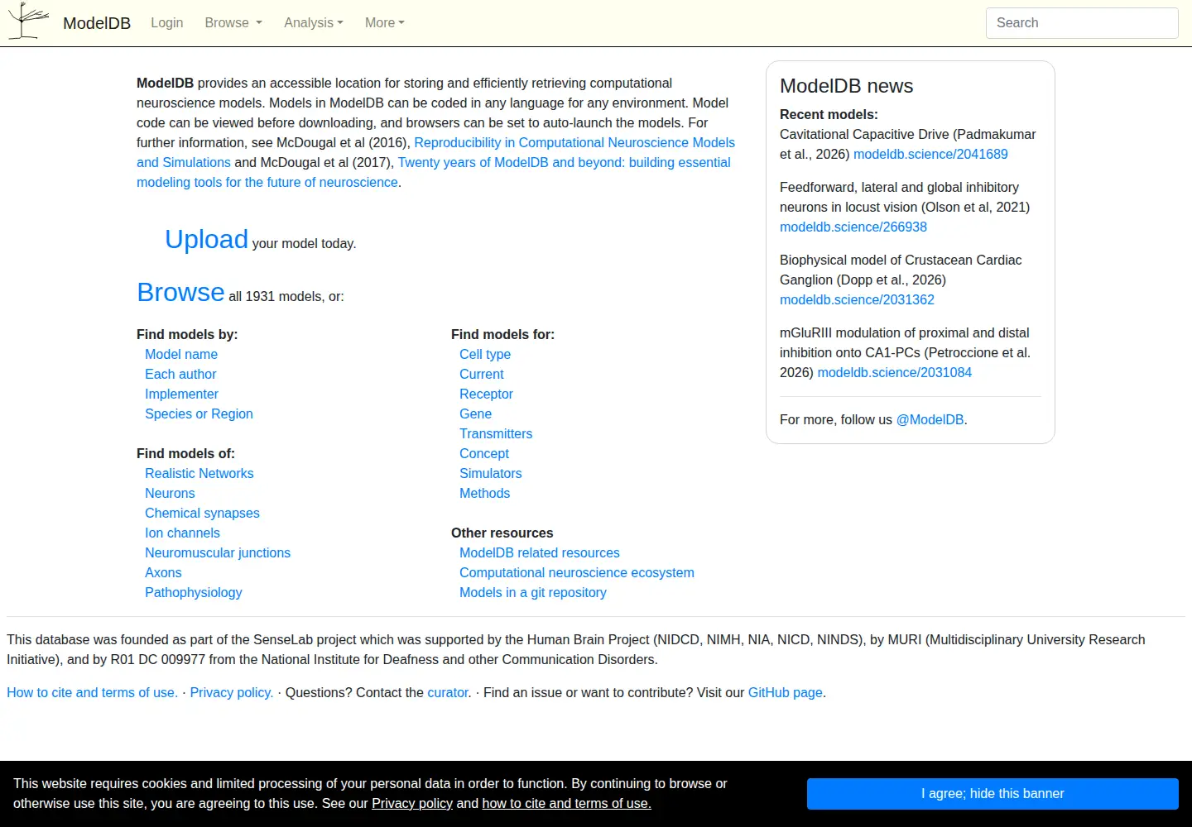1192x827 pixels.
Task: Open Chemical synapses models
Action: (x=202, y=513)
